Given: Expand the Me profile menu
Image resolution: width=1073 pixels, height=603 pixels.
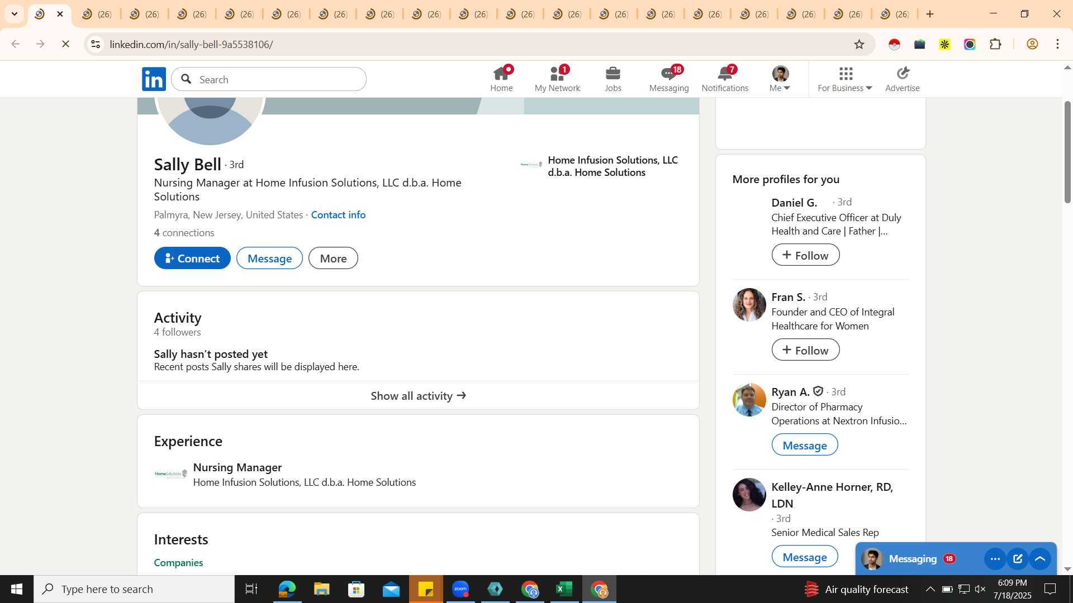Looking at the screenshot, I should coord(780,79).
